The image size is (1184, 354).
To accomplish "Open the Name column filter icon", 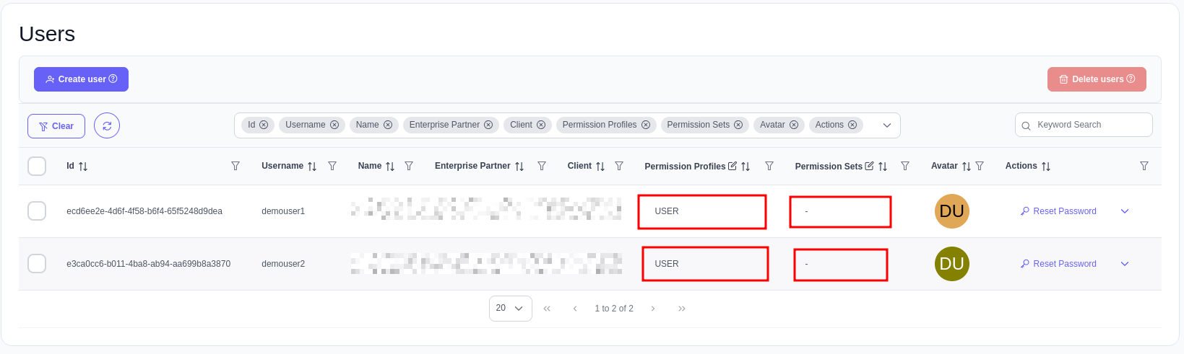I will [x=409, y=166].
